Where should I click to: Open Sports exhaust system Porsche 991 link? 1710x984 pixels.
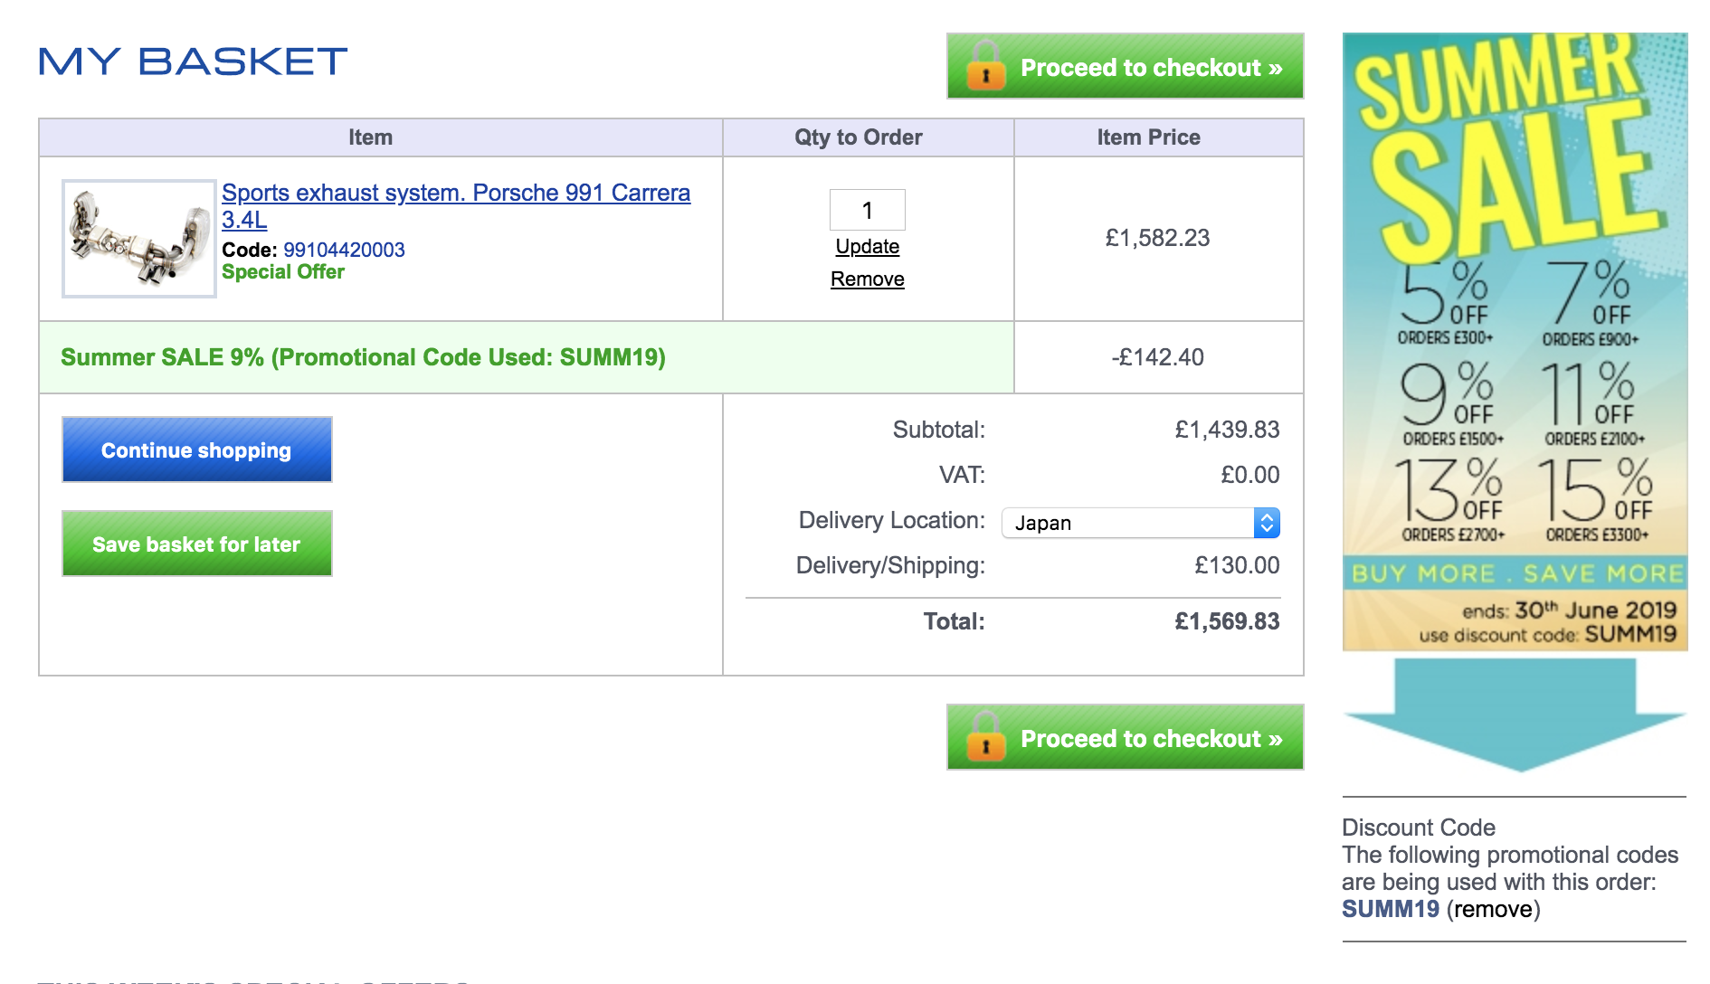point(456,205)
